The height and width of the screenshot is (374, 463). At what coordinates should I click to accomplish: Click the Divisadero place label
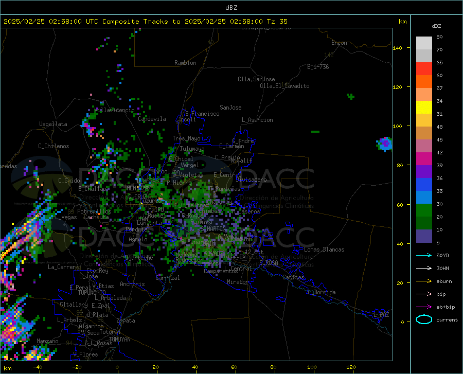coord(251,180)
